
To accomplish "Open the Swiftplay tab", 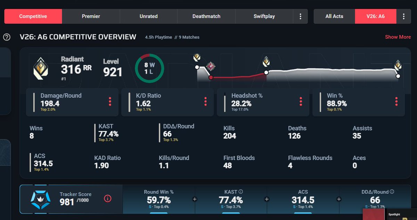I will [264, 16].
